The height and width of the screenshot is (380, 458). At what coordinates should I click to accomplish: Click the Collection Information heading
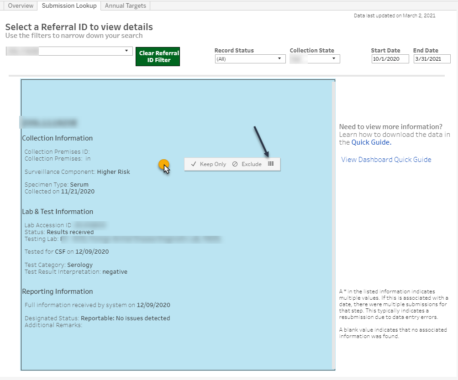(57, 138)
